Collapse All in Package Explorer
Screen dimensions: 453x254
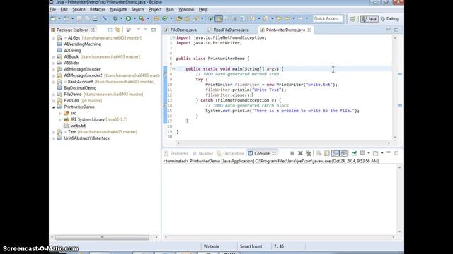(x=110, y=30)
